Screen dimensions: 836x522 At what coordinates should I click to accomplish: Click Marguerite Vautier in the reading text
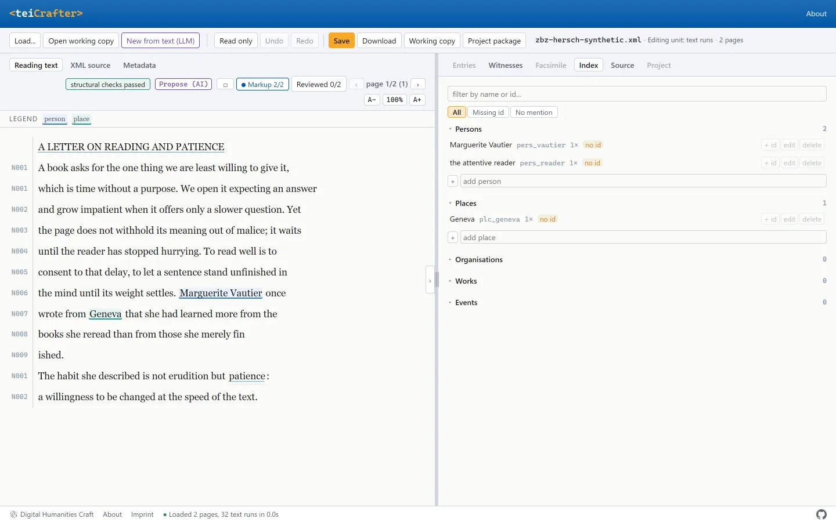(x=221, y=293)
